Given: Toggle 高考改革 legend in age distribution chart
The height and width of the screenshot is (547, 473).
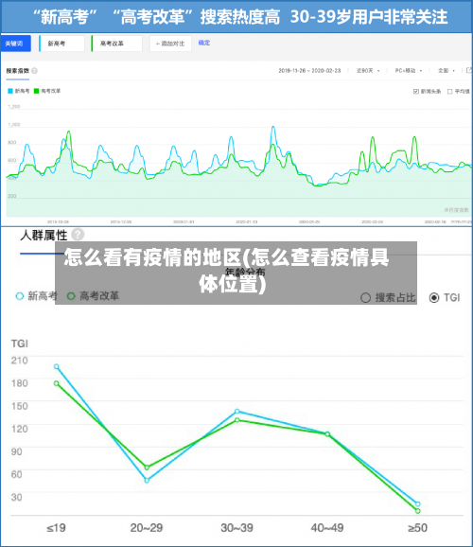Looking at the screenshot, I should 93,296.
